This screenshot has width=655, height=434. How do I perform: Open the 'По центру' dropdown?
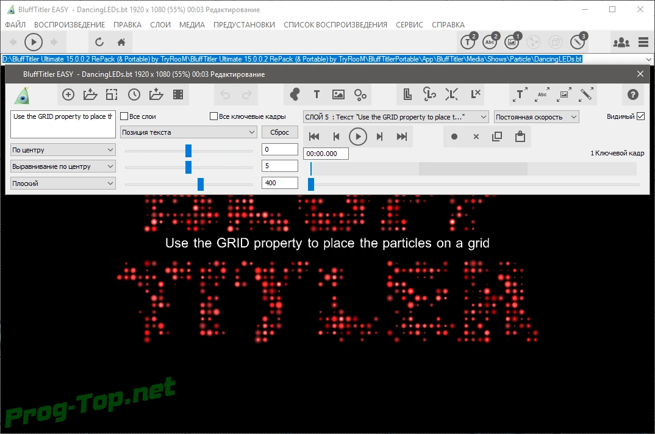[x=63, y=149]
